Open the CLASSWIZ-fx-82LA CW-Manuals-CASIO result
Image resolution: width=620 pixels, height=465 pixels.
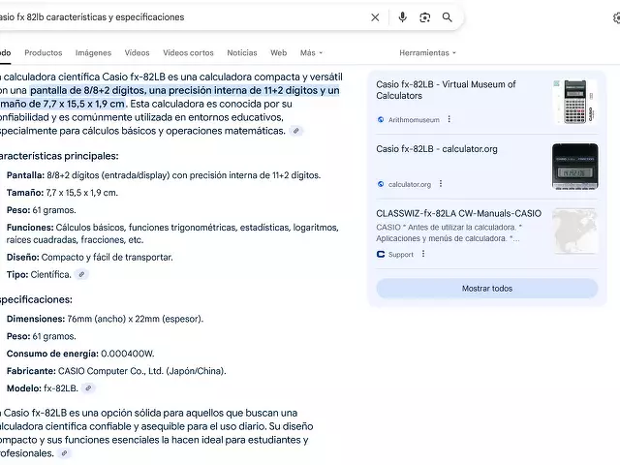coord(458,213)
